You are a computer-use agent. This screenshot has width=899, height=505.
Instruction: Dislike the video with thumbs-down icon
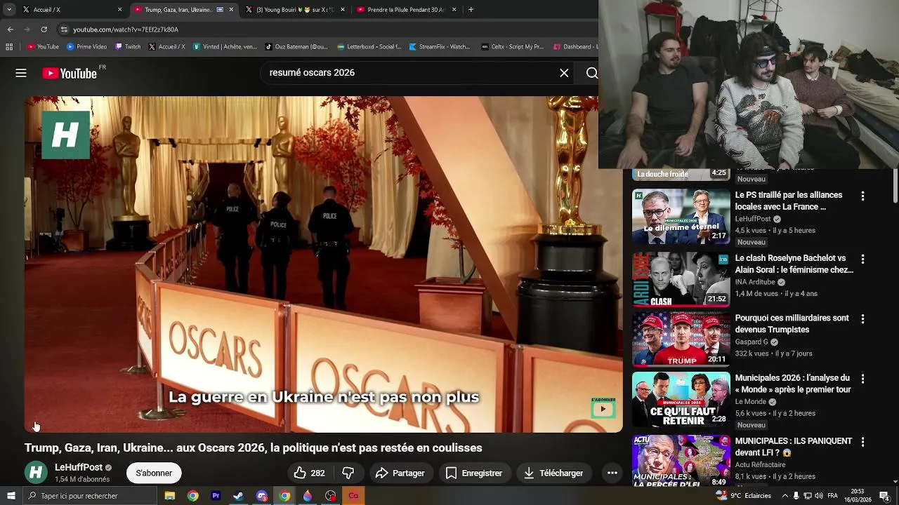pos(348,473)
